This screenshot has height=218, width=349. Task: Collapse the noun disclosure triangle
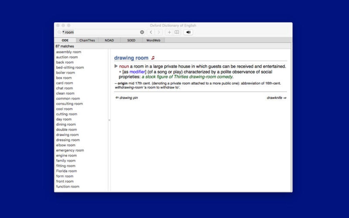pos(116,66)
